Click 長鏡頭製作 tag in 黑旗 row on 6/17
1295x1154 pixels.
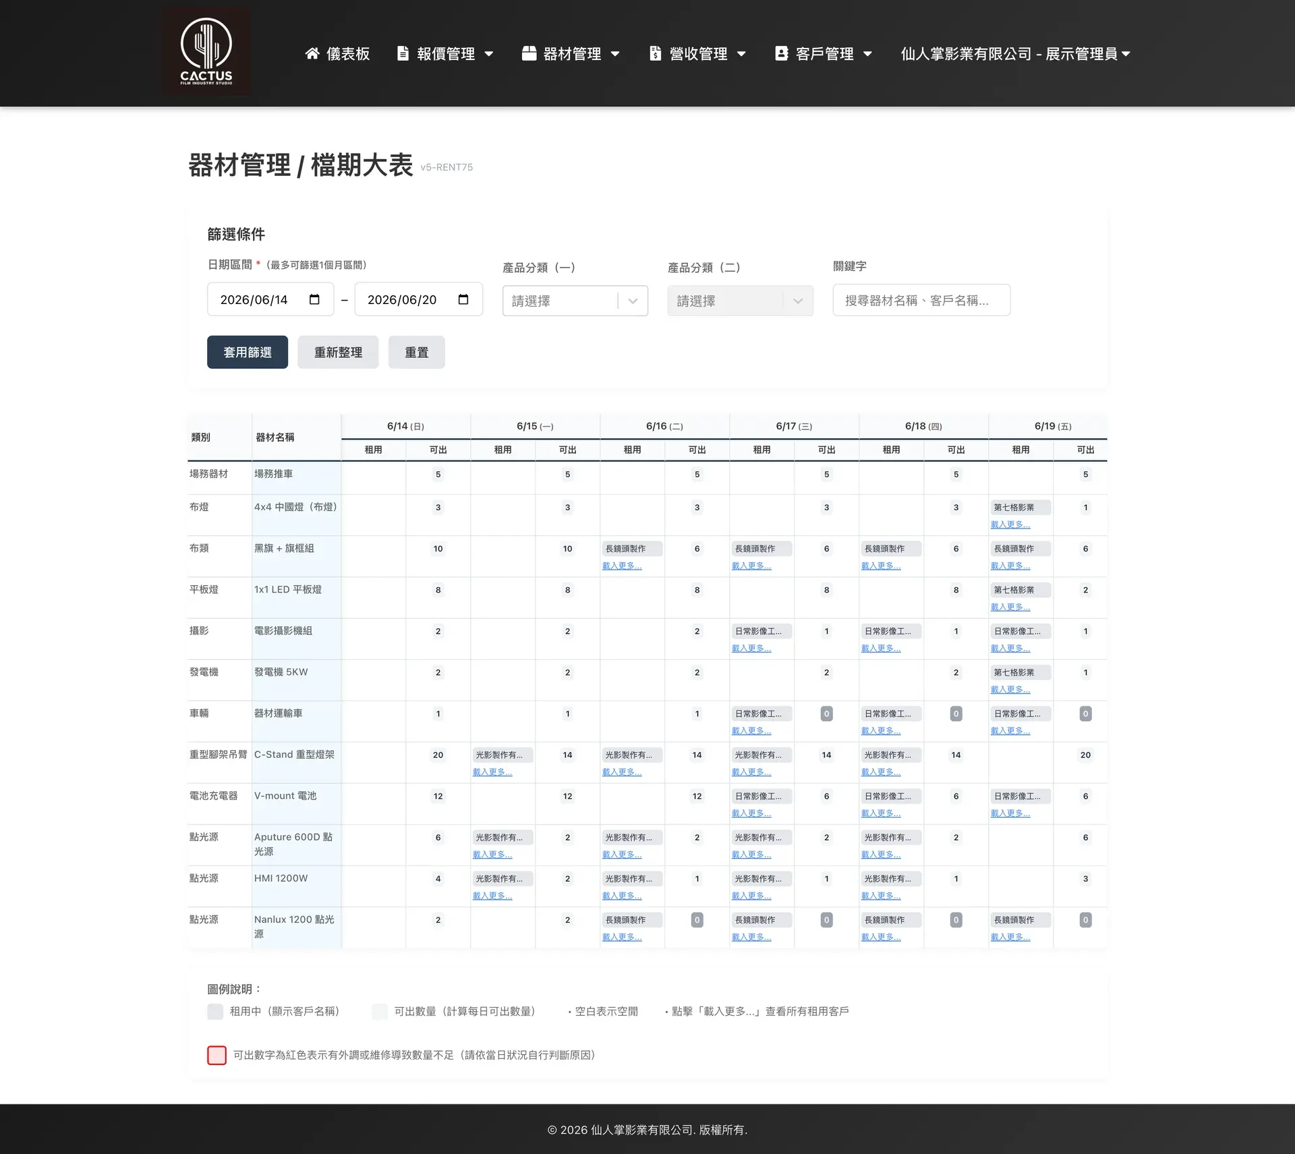[x=761, y=549]
